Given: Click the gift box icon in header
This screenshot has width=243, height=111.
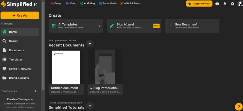Looking at the screenshot, I should click(217, 4).
